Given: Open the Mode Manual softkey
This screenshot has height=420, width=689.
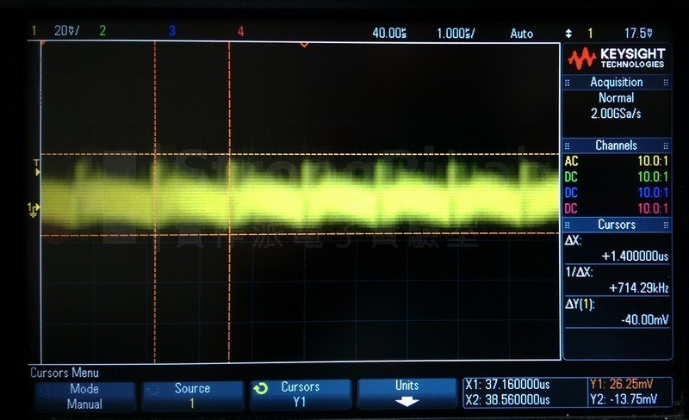Looking at the screenshot, I should point(85,396).
